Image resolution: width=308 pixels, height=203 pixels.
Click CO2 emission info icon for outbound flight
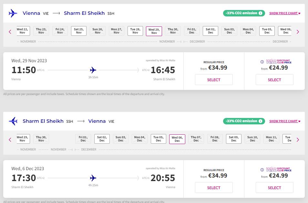tap(261, 13)
